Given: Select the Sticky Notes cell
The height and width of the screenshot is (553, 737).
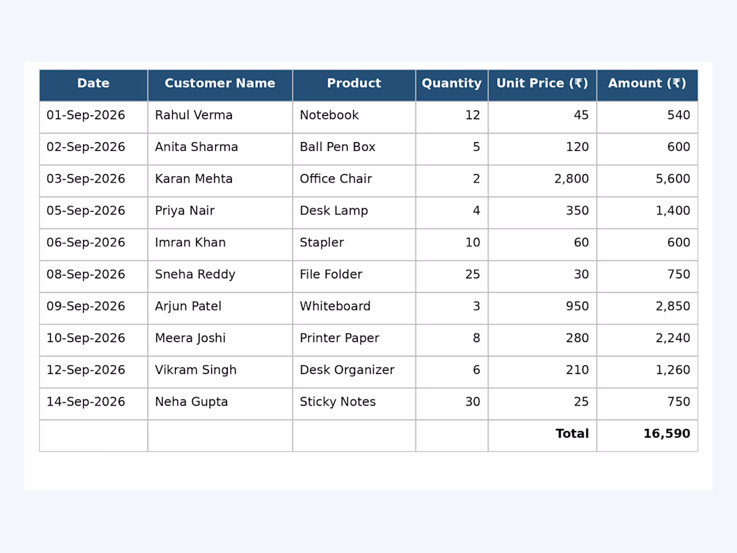Looking at the screenshot, I should click(354, 404).
